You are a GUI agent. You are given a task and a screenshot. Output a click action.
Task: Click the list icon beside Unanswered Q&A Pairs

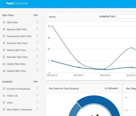[x=4, y=36]
